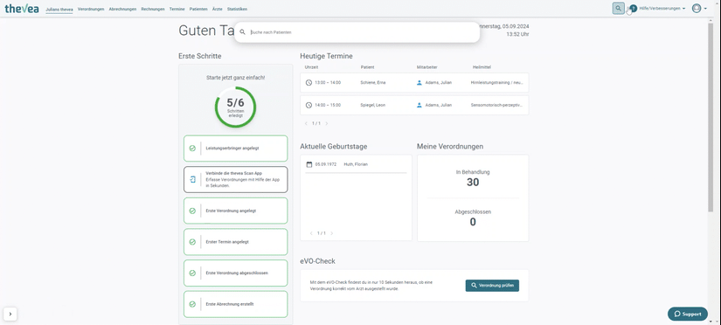The image size is (721, 325).
Task: Click the 'Abgeschlossen' count 0
Action: 473,223
